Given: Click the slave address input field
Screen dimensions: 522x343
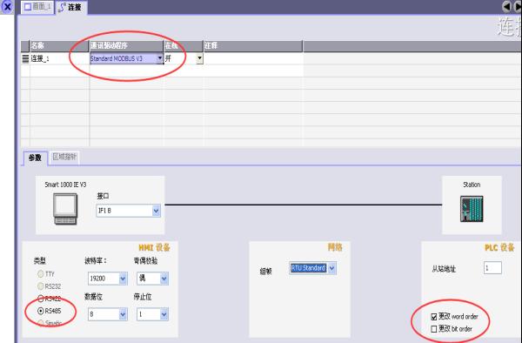Looking at the screenshot, I should pyautogui.click(x=492, y=268).
